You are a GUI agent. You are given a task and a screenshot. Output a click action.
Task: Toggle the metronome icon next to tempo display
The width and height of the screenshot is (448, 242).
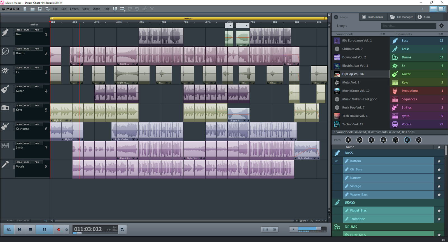click(122, 229)
